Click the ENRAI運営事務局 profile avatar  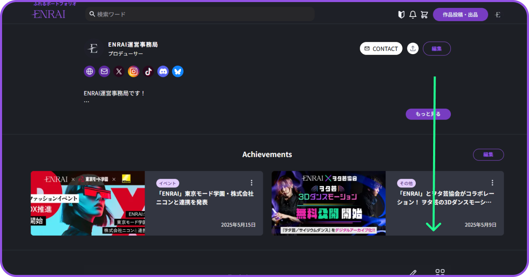(x=93, y=49)
